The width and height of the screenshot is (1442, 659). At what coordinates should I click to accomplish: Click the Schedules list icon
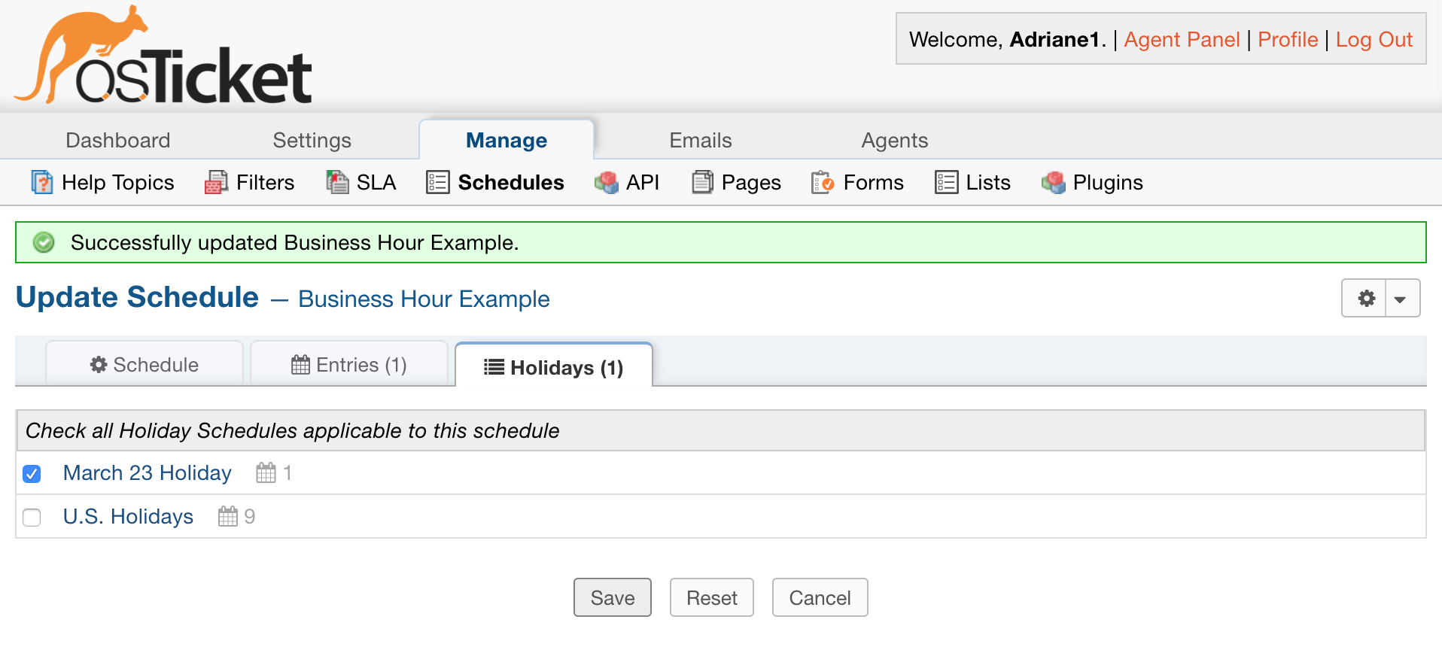[x=438, y=182]
